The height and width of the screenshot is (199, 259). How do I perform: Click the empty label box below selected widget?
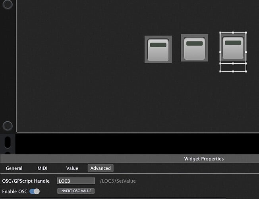click(233, 68)
